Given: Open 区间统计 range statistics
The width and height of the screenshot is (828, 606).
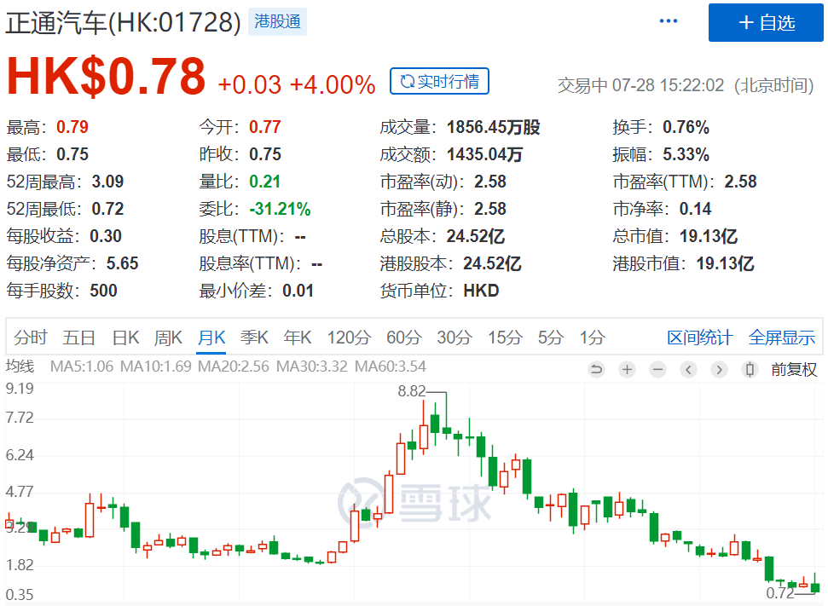Looking at the screenshot, I should [699, 338].
